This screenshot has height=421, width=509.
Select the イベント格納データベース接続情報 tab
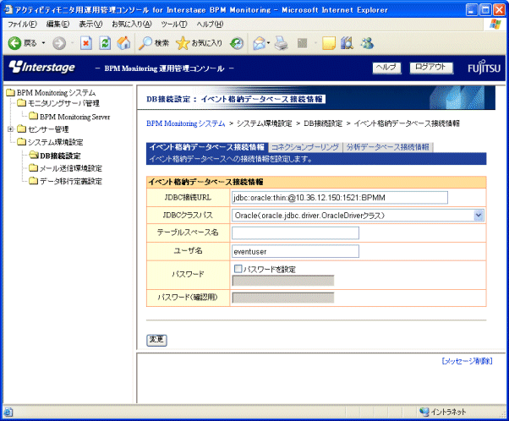click(x=207, y=147)
